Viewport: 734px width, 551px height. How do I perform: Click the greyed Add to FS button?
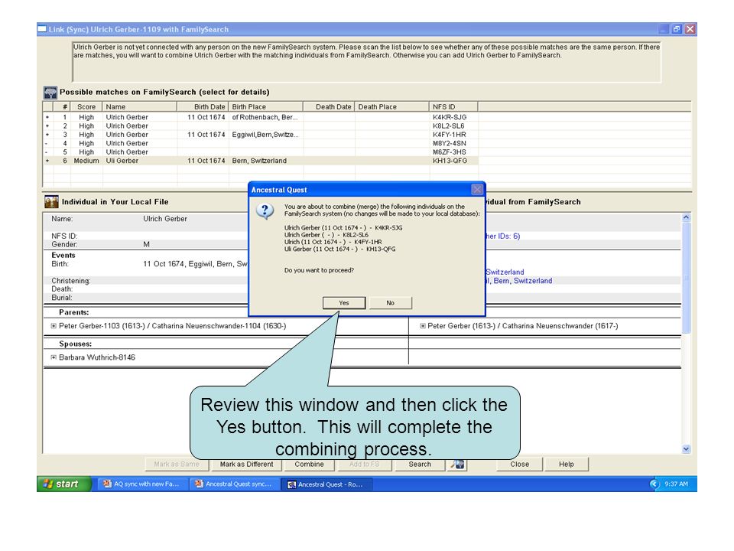364,465
